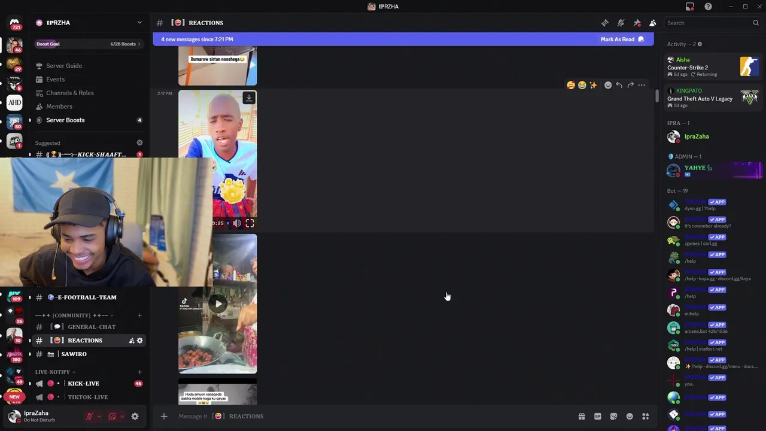The image size is (766, 431).
Task: Create invite icon on REACTIONS channel
Action: click(132, 341)
